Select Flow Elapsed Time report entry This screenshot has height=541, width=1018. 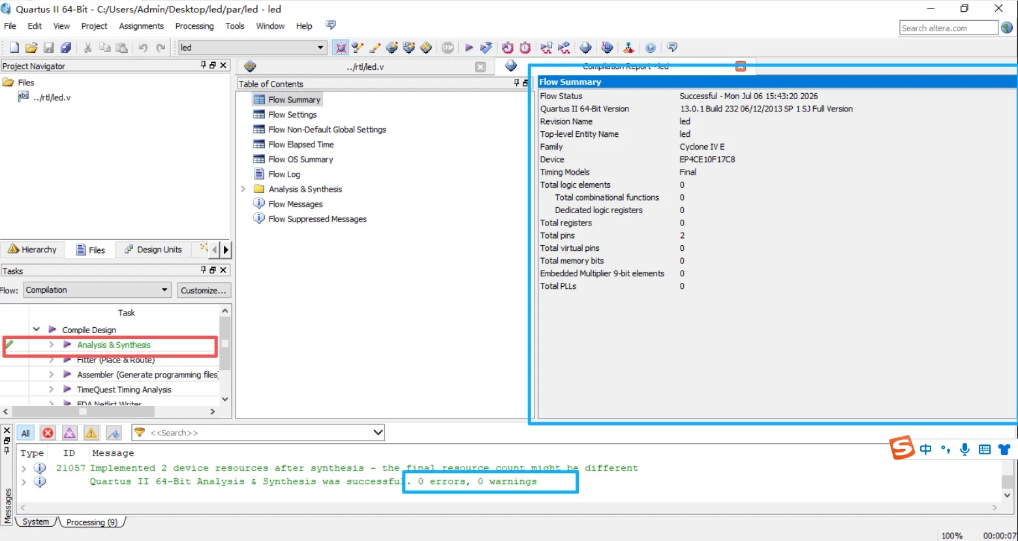point(301,145)
